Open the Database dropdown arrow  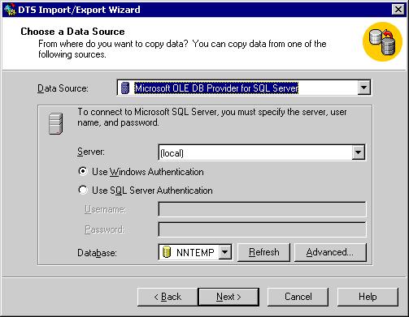point(225,252)
